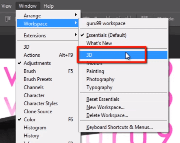Select the checked Essentials (Default) workspace
180x143 pixels.
106,35
